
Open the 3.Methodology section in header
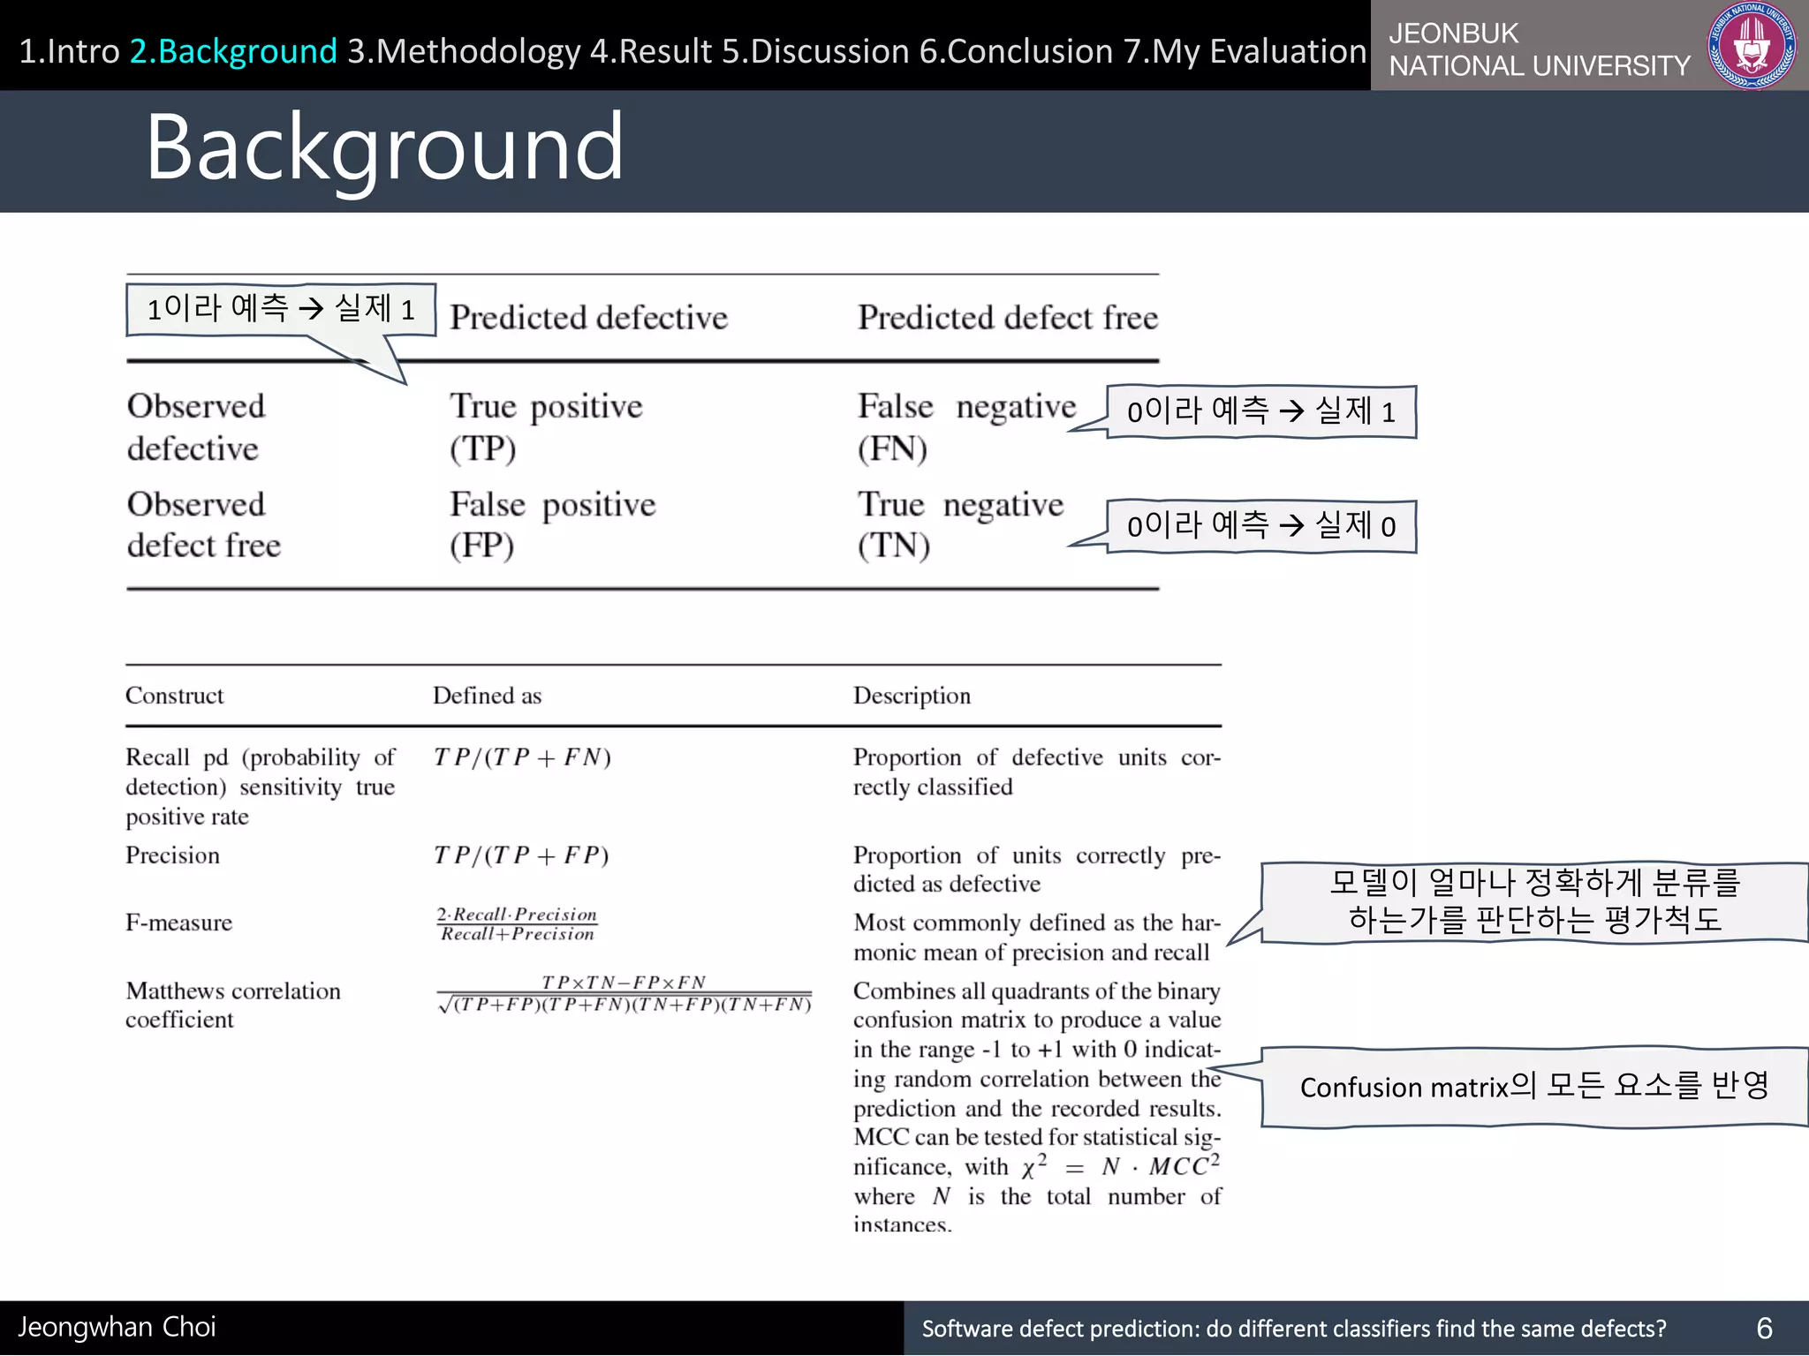464,51
